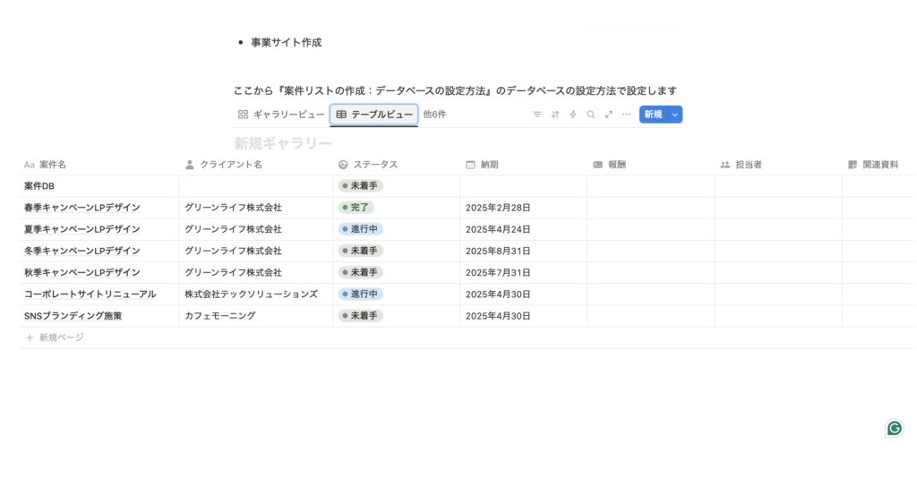Open the 春季キャンペーンLPデザイン page

tap(82, 208)
